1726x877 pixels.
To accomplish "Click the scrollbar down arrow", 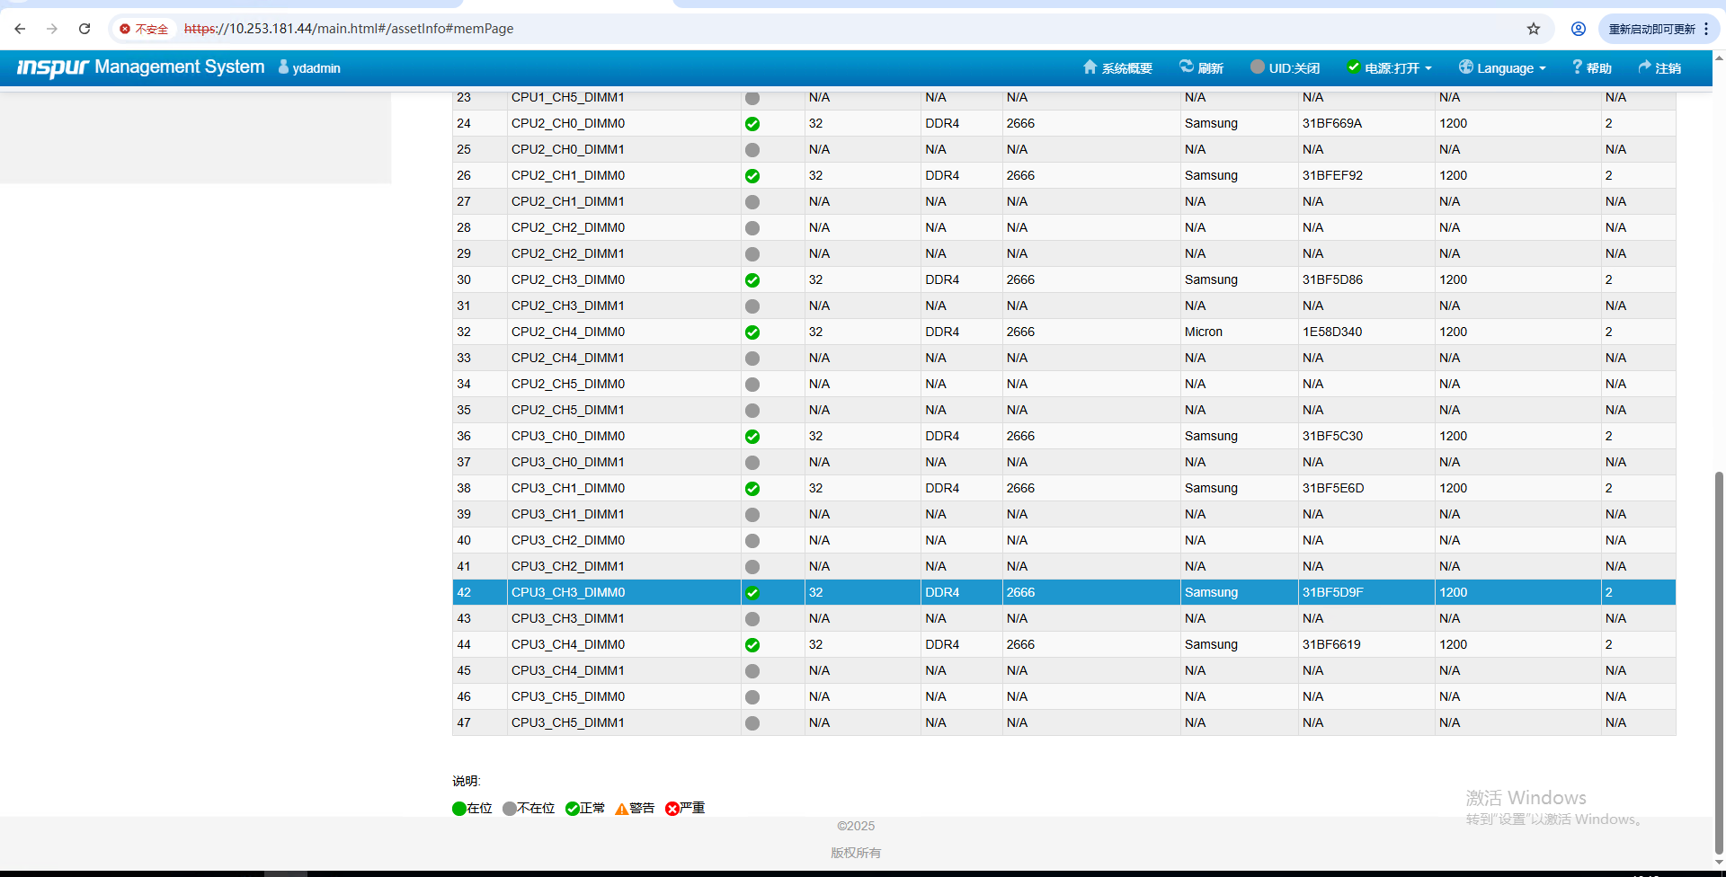I will (x=1719, y=863).
